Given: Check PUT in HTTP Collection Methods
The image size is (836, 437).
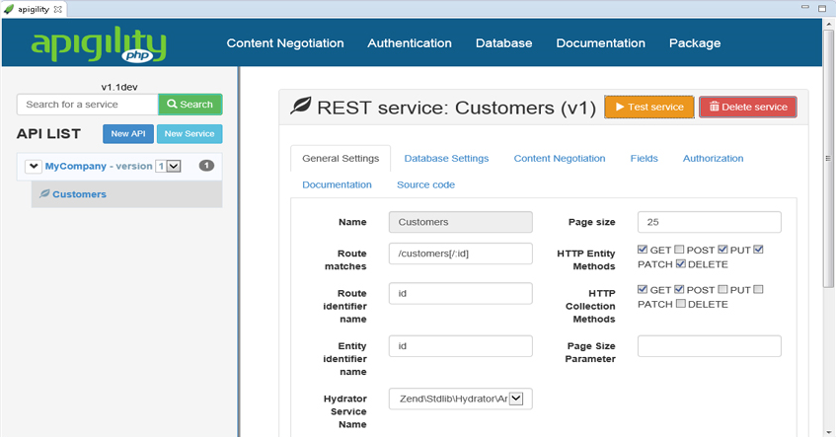Looking at the screenshot, I should pos(722,289).
